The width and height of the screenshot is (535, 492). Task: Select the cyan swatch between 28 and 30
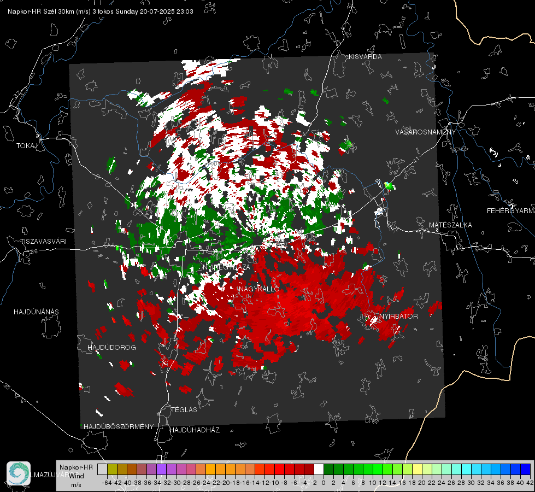click(467, 469)
